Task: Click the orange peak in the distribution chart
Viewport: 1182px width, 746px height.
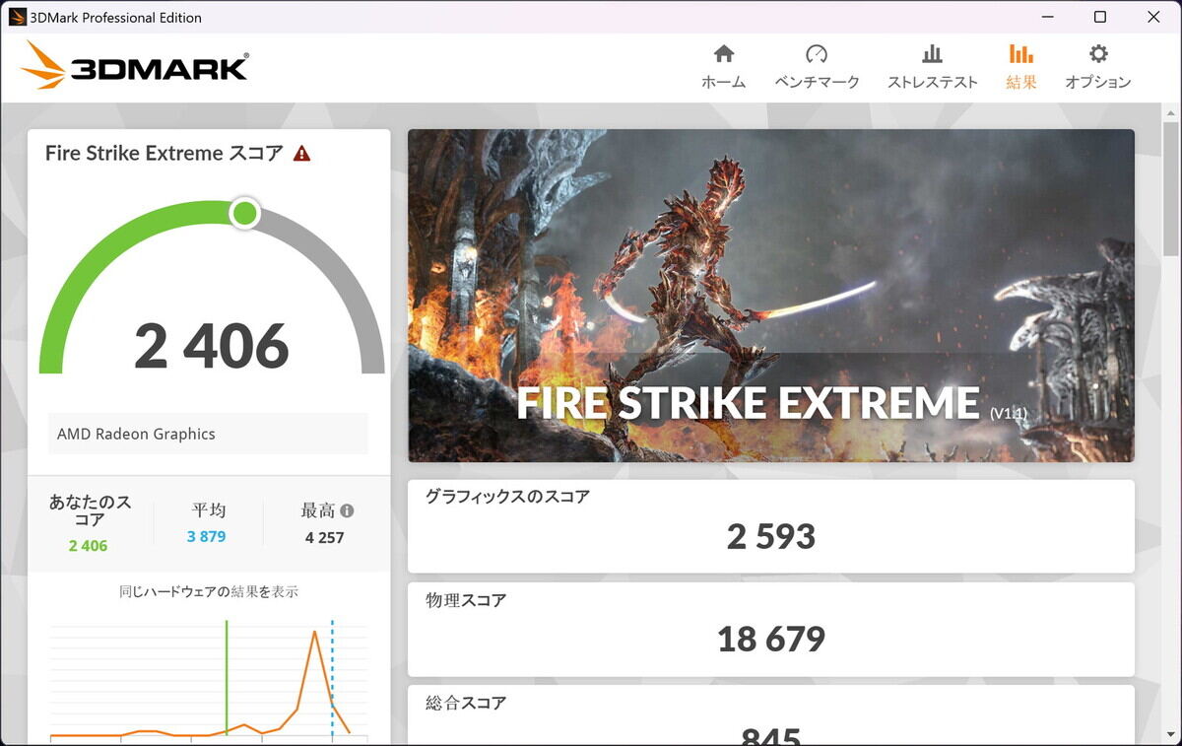Action: click(x=314, y=633)
